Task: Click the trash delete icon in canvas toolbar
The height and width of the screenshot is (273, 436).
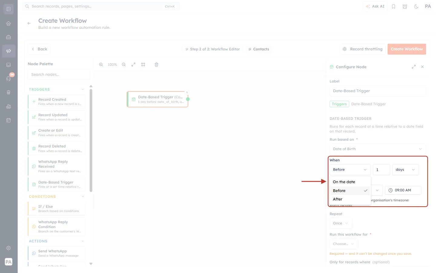Action: coord(157,65)
